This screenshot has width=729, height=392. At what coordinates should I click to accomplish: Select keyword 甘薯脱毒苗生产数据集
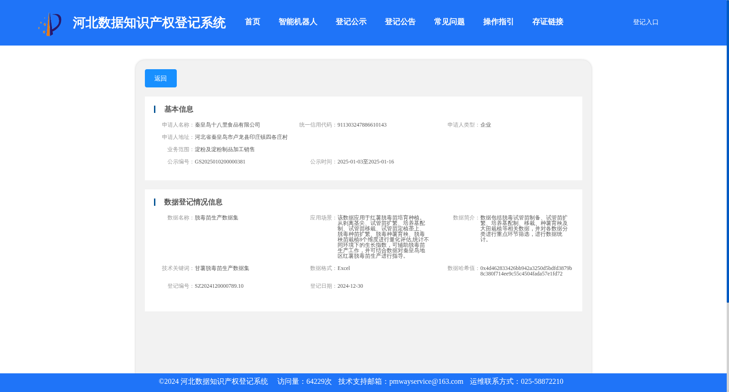(x=222, y=268)
